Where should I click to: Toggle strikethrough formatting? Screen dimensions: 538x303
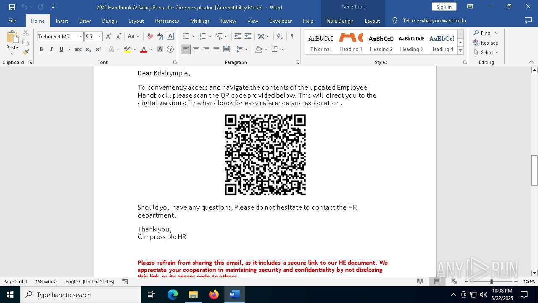coord(78,49)
